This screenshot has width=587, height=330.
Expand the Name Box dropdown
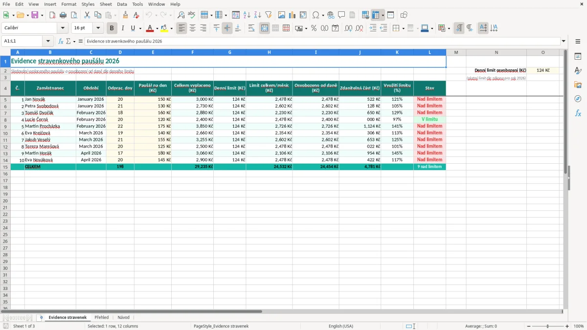[x=48, y=42]
